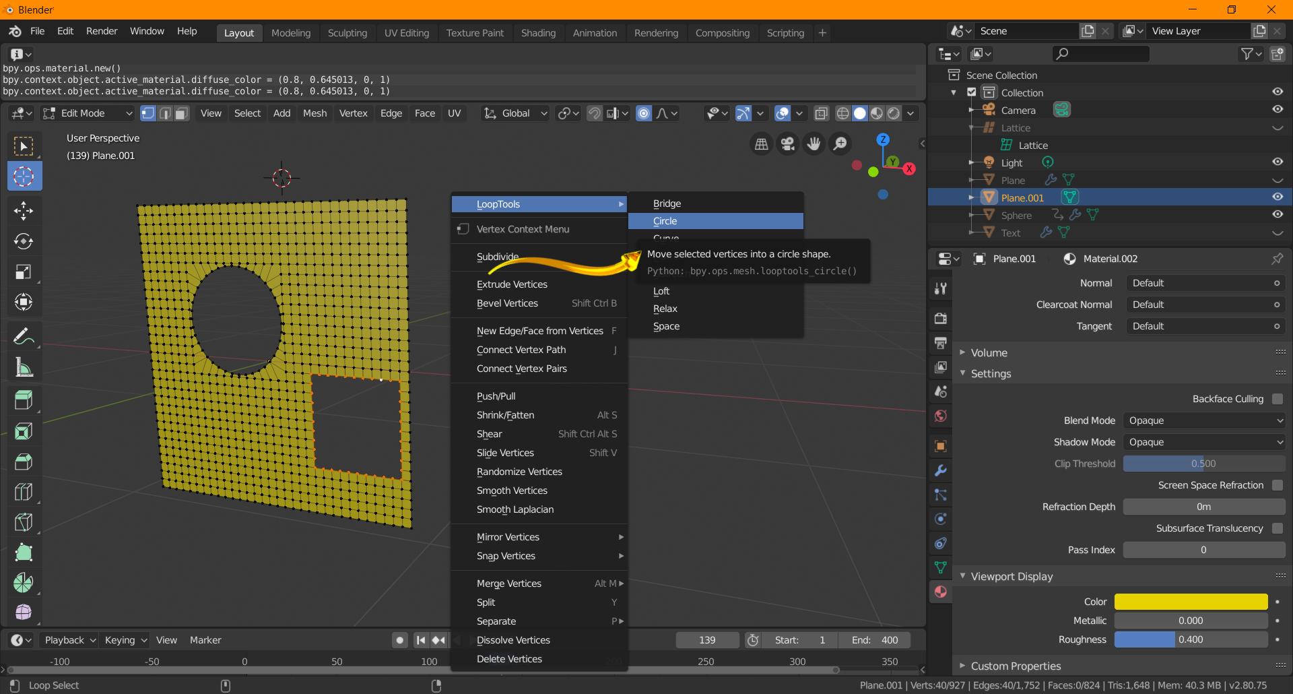Open the Shadow Mode dropdown

pyautogui.click(x=1204, y=442)
